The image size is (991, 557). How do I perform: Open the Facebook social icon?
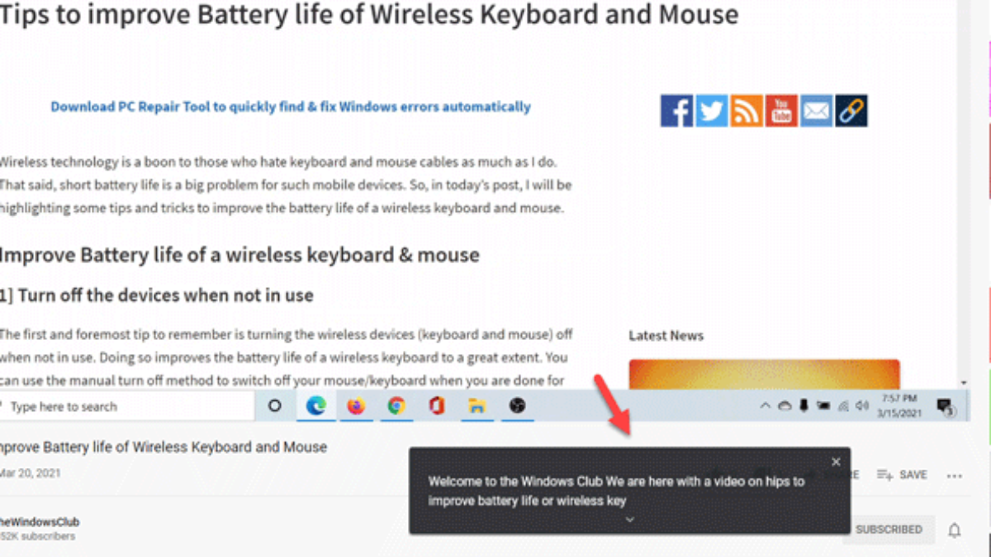coord(676,111)
